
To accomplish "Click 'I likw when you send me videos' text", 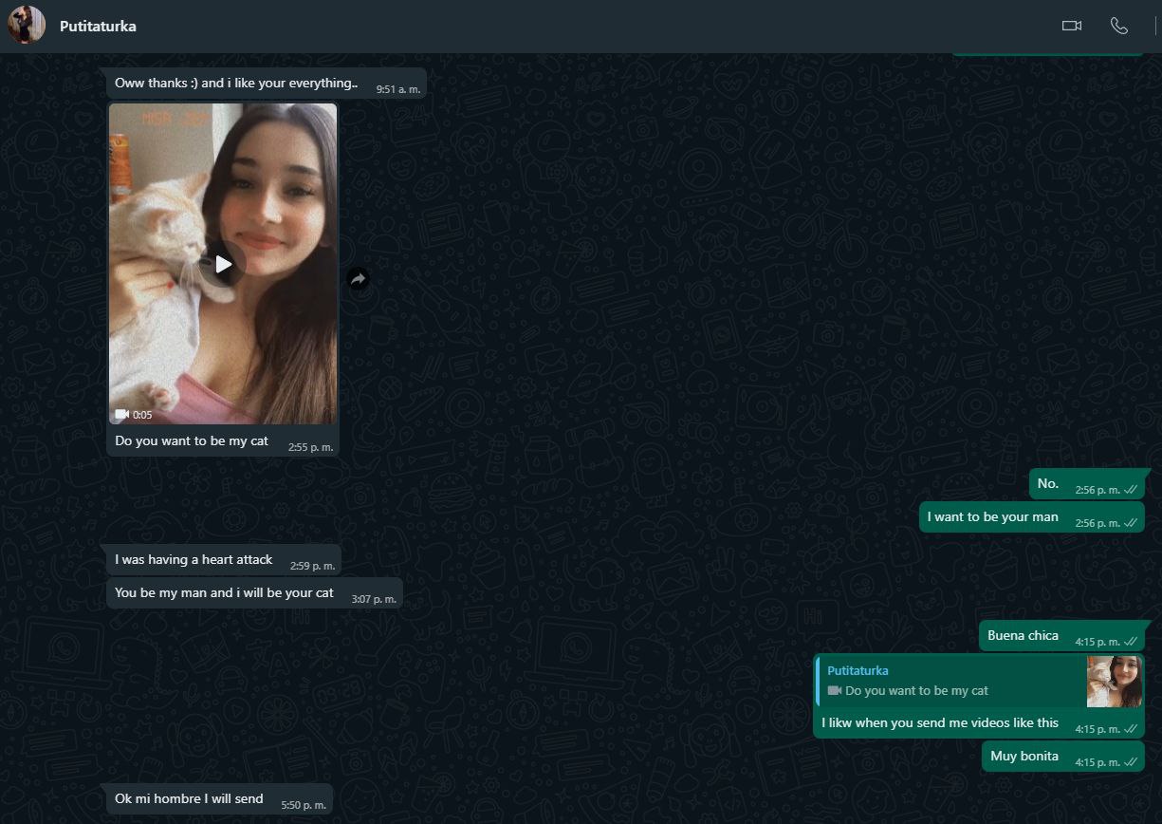I will point(940,723).
